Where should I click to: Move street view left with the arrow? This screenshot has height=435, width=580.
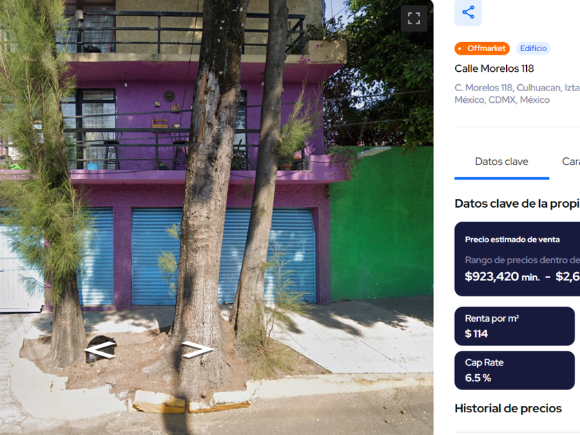point(99,350)
